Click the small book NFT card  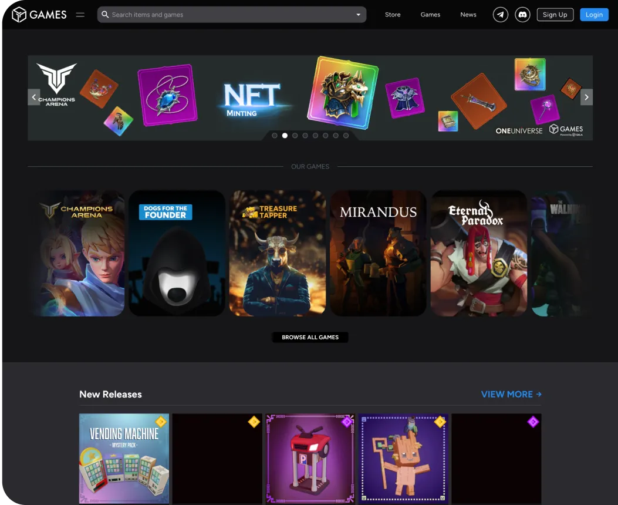pos(448,121)
